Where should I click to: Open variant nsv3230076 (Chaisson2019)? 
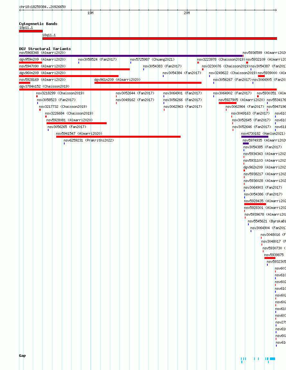pos(226,66)
